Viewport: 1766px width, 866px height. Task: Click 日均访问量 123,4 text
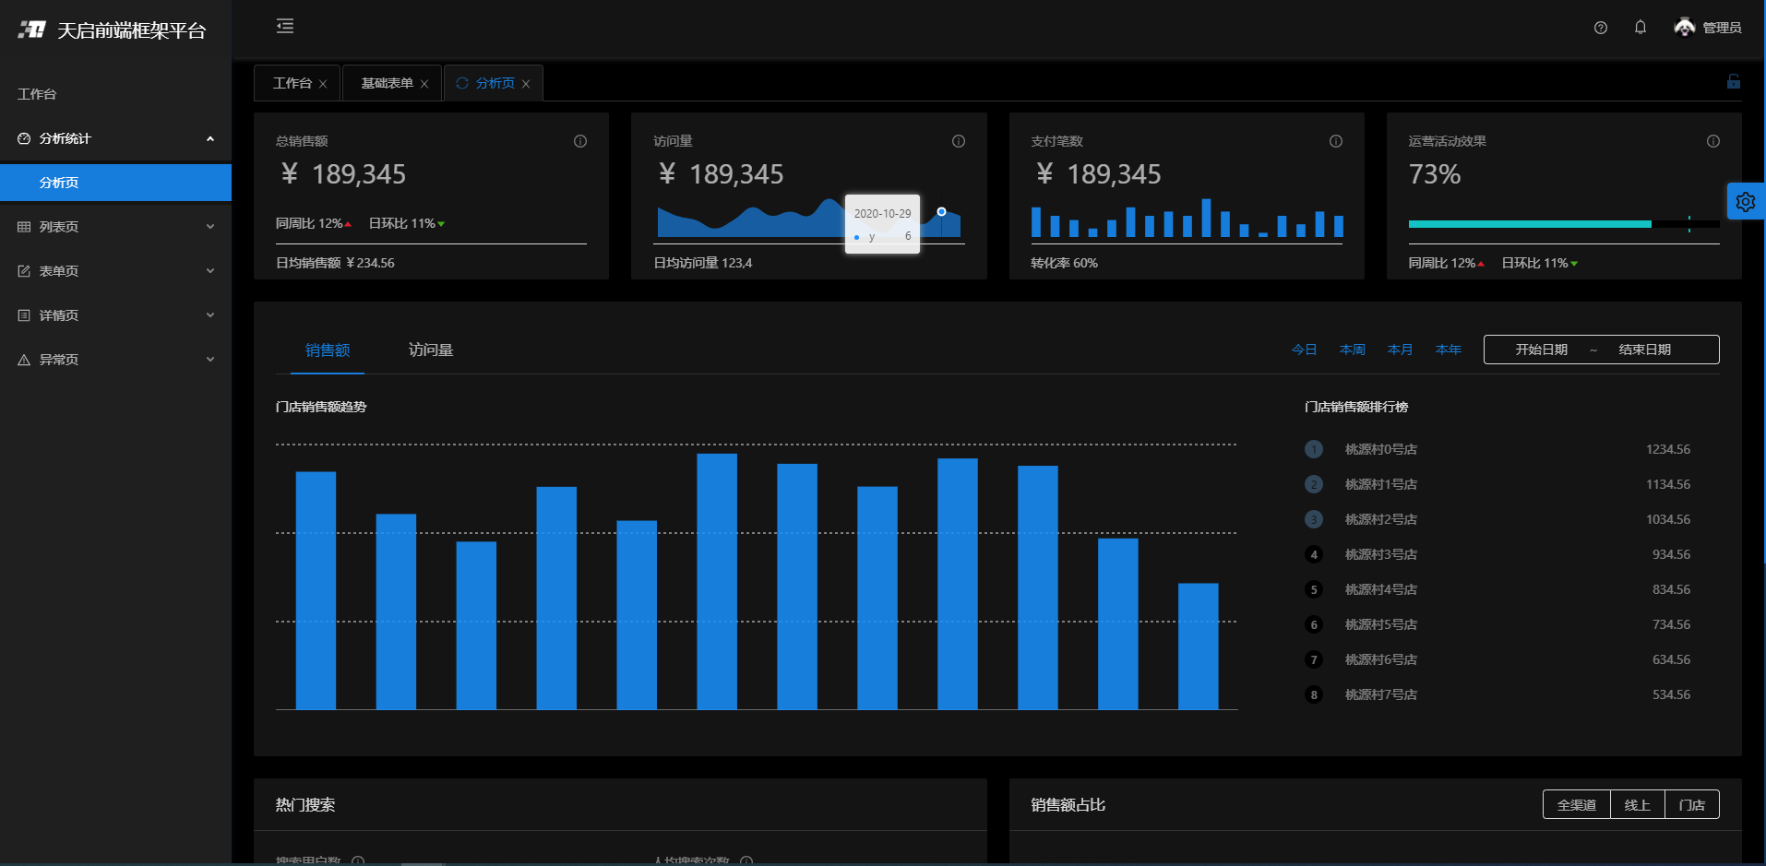click(702, 263)
